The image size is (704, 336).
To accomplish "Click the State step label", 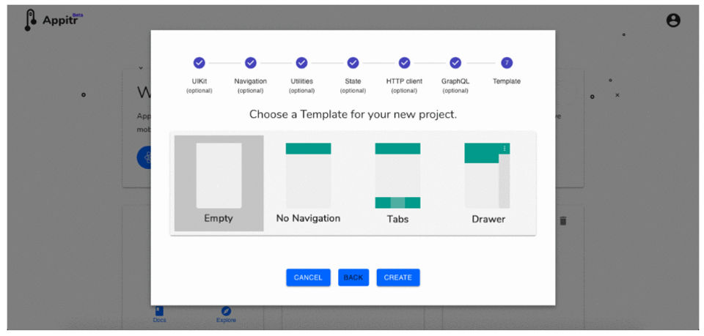I will [353, 81].
